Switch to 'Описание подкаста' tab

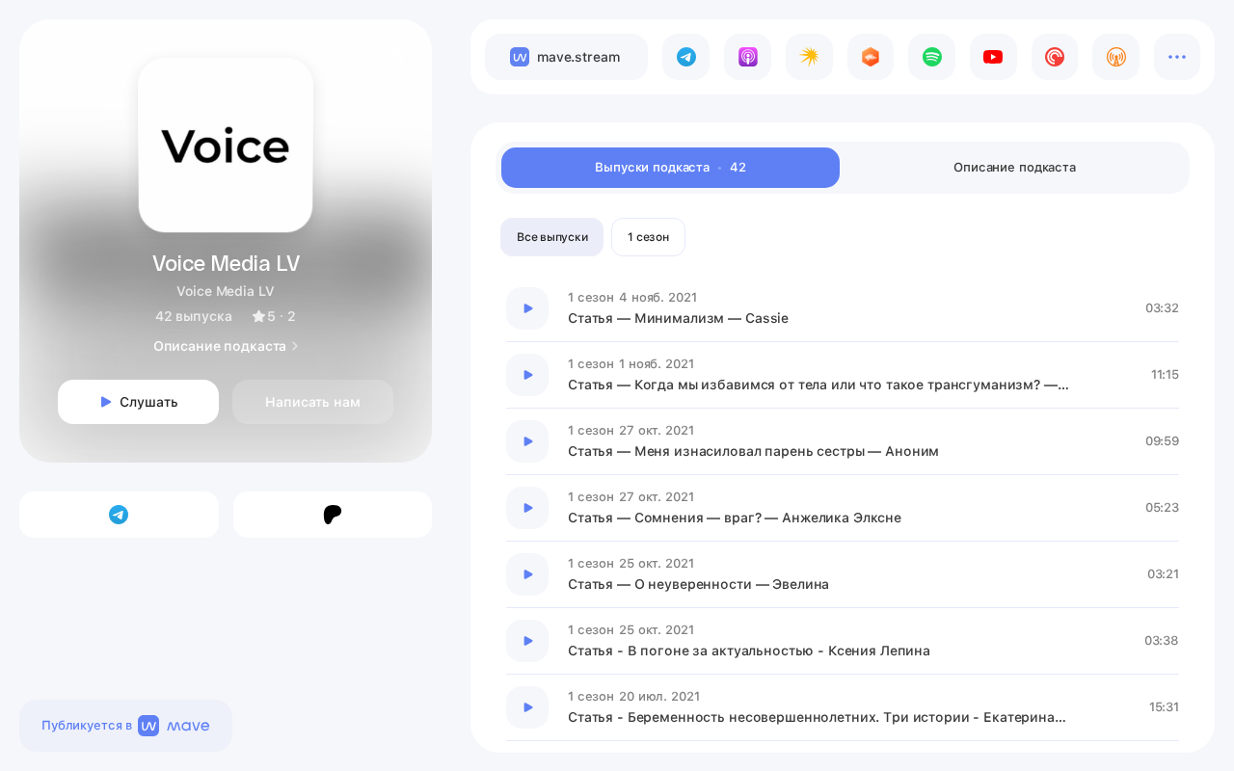1014,168
